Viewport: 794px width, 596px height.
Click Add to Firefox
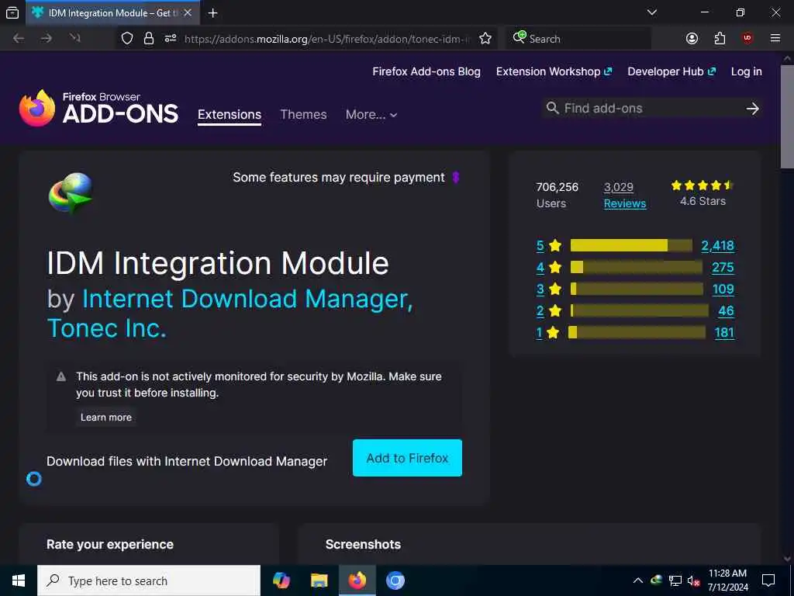tap(407, 458)
